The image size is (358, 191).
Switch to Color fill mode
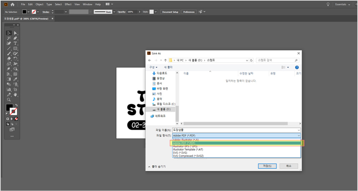pos(7,119)
